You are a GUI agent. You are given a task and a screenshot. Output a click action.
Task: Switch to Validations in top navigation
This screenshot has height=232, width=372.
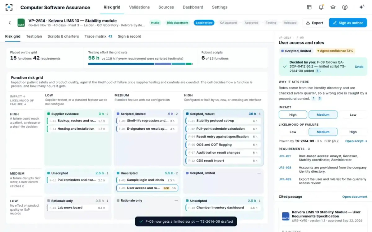[139, 7]
